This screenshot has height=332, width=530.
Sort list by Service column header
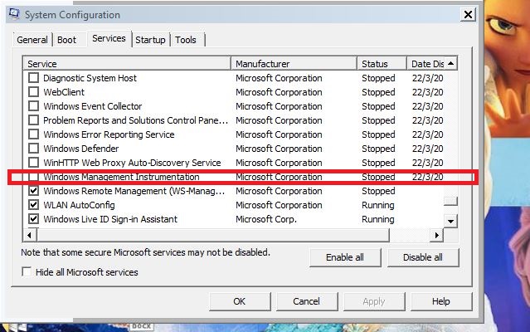pyautogui.click(x=127, y=64)
